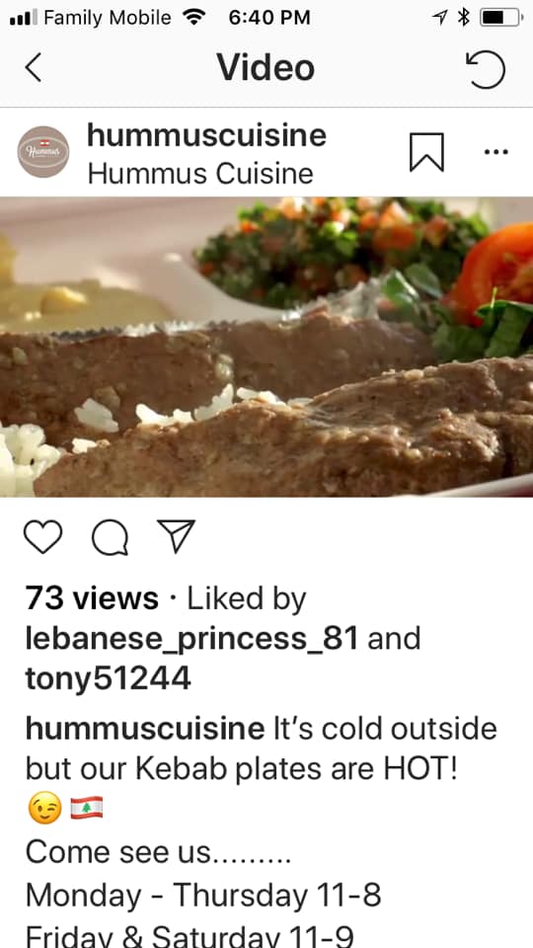Image resolution: width=533 pixels, height=948 pixels.
Task: Tap the Video header title
Action: point(266,67)
